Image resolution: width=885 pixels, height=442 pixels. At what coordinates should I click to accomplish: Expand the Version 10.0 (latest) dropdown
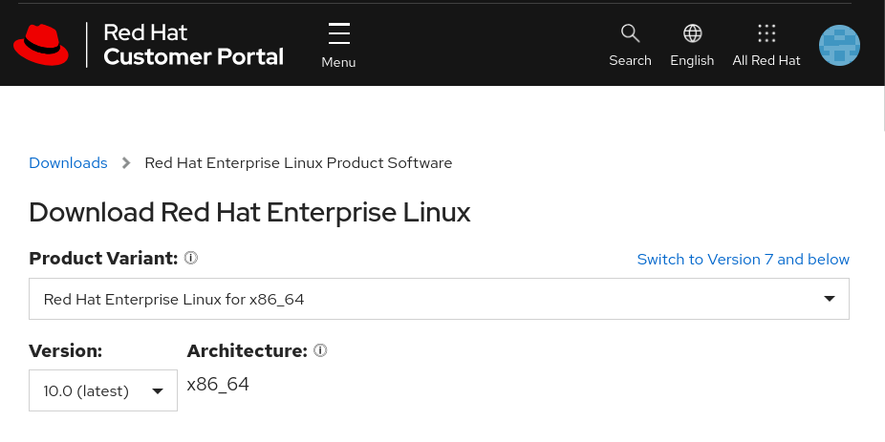tap(103, 390)
